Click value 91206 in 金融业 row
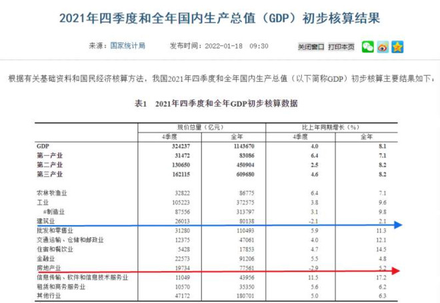Screen dimensions: 440x303 point(247,258)
